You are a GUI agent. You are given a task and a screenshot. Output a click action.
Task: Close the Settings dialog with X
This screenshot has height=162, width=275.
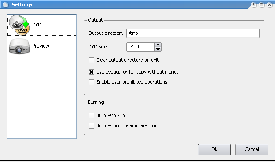pos(270,5)
